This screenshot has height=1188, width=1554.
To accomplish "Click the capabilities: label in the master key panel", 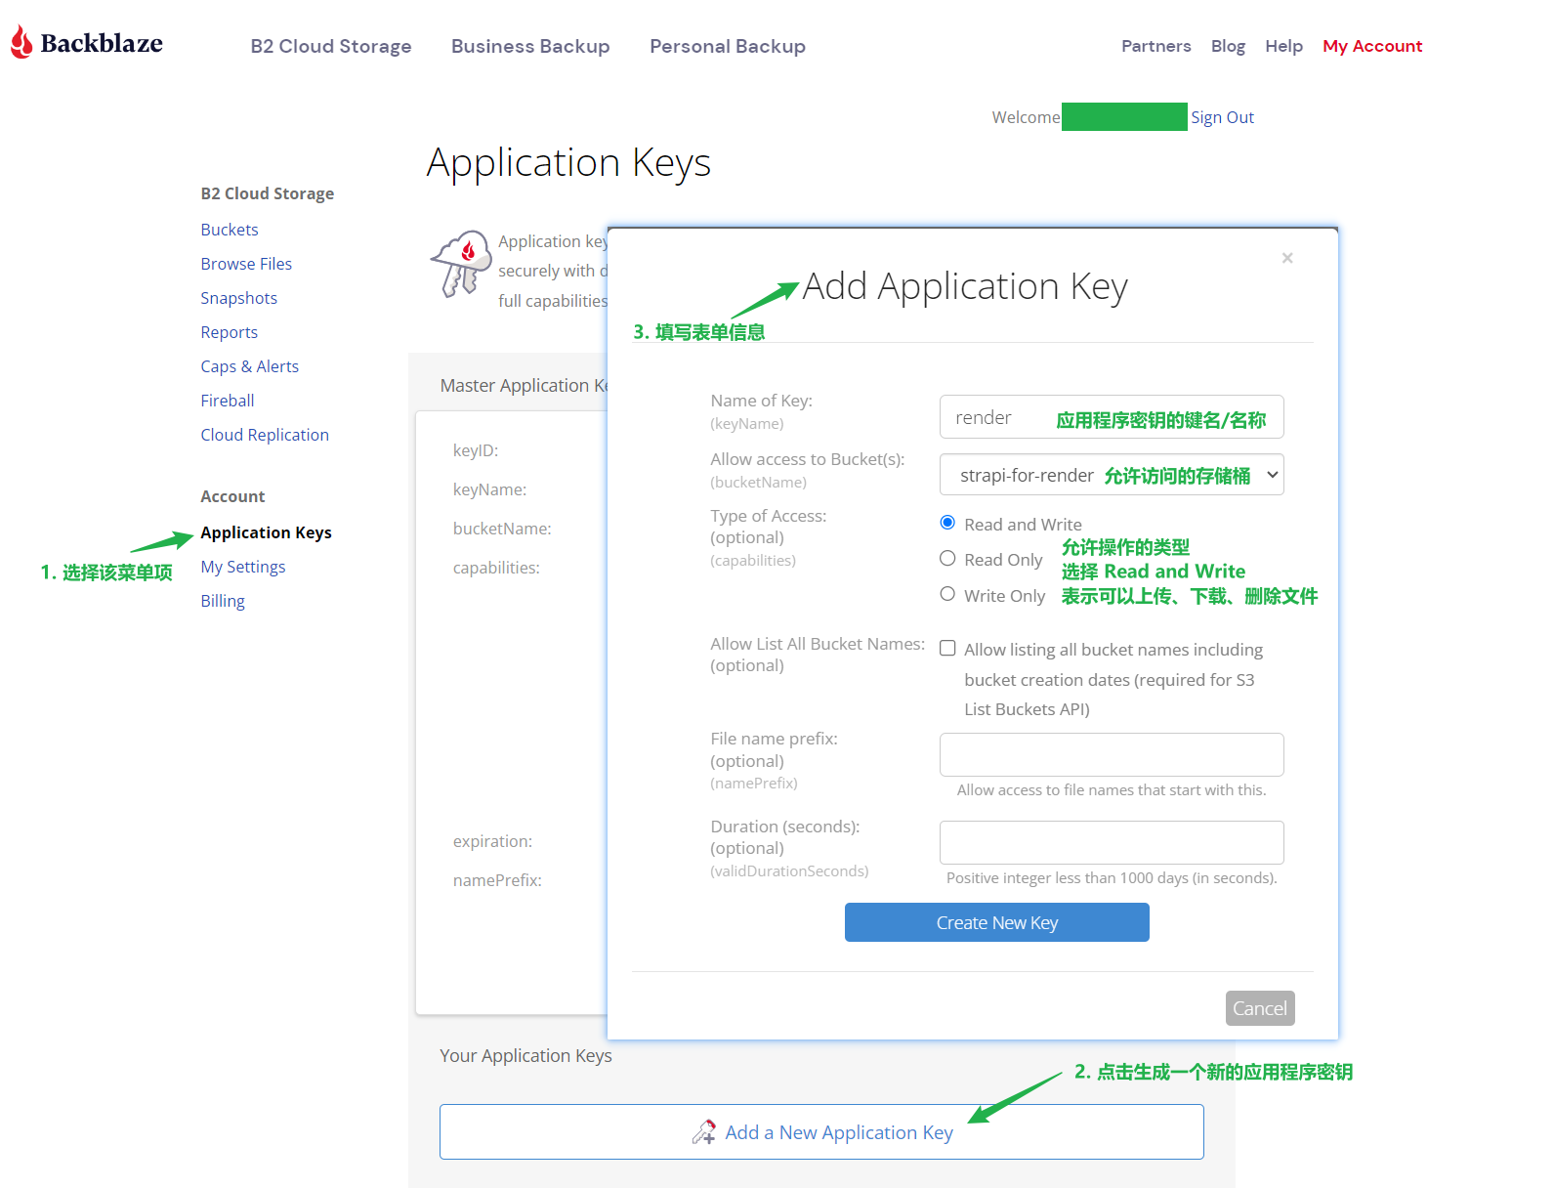I will click(496, 568).
